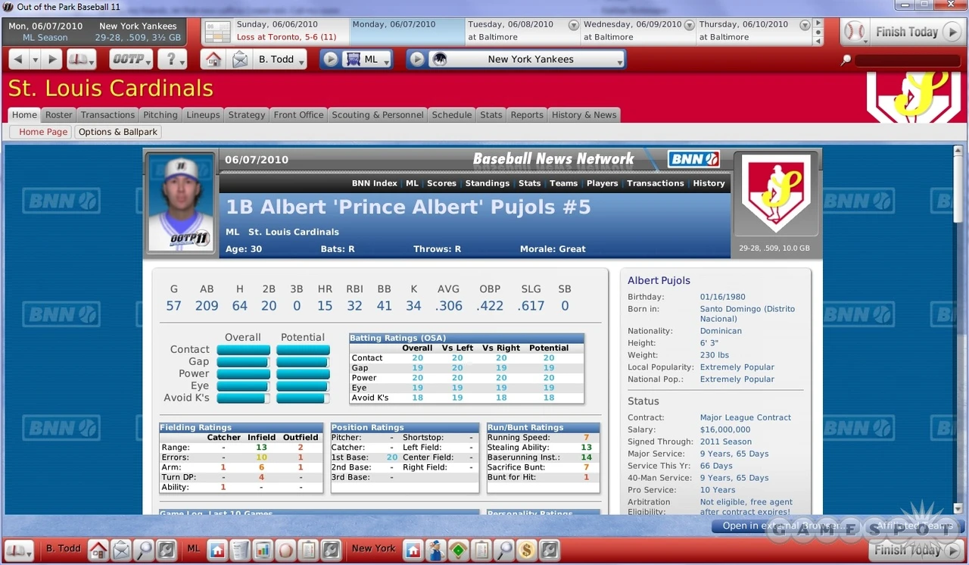
Task: Open the Lineups tab
Action: tap(203, 115)
